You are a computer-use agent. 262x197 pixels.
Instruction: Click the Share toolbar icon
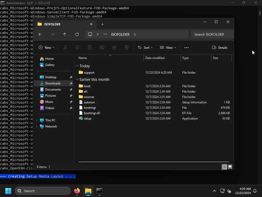[x=114, y=47]
